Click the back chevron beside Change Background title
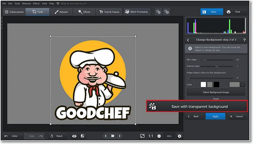This screenshot has height=144, width=253. click(x=188, y=40)
